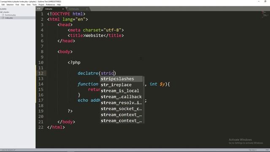Click the meta charset line of code

[96, 30]
